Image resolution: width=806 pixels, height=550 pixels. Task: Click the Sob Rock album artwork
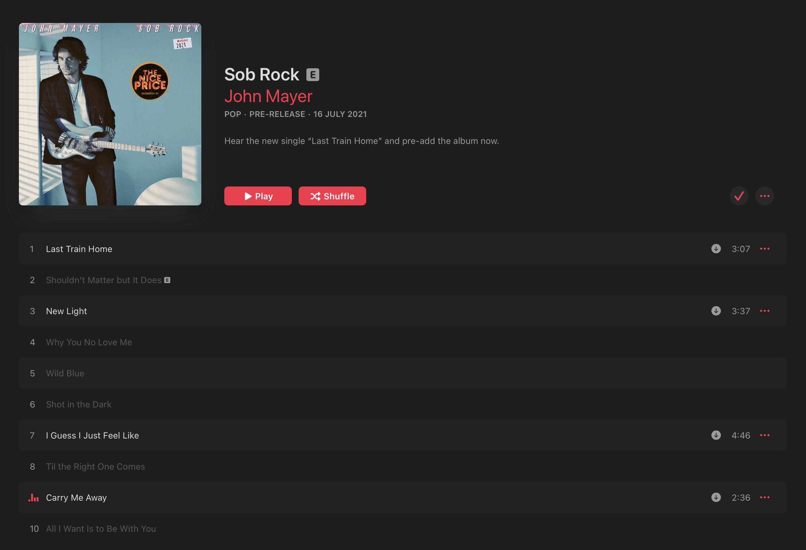110,114
